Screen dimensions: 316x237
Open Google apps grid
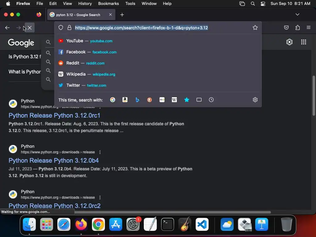pyautogui.click(x=304, y=42)
